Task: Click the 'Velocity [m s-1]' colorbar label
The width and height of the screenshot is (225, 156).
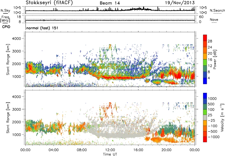Action: [222, 117]
